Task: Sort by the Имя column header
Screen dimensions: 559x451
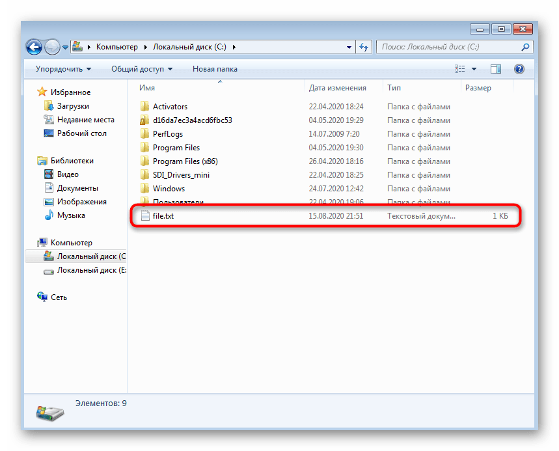Action: point(147,88)
